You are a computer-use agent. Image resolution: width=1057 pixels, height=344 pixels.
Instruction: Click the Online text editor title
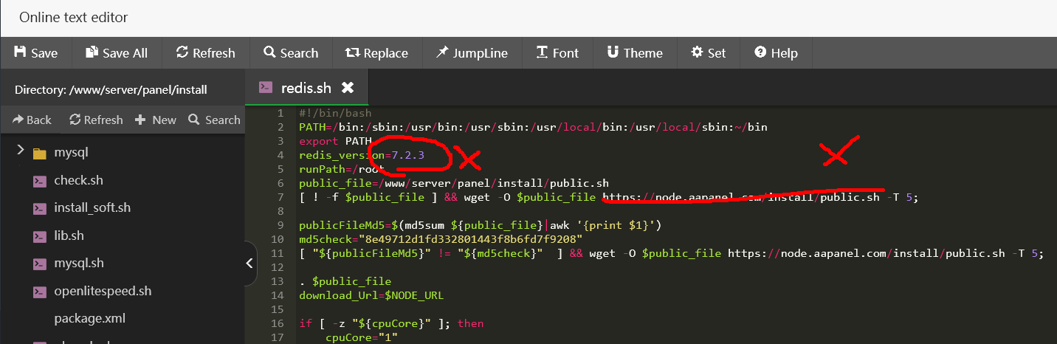tap(74, 18)
